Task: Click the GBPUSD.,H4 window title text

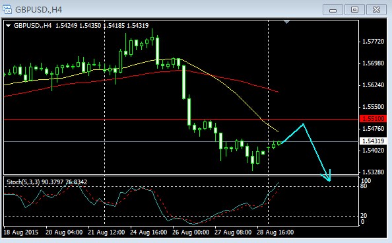Action: pyautogui.click(x=39, y=10)
